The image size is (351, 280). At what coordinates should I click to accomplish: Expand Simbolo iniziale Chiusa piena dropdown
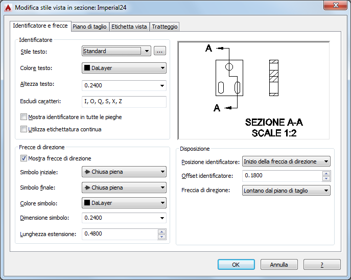point(124,172)
